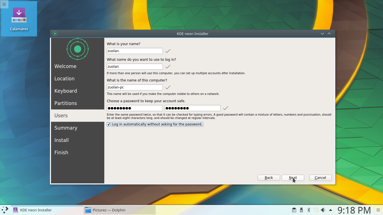
Task: Click 'What name do you want to use to log in?' label
Action: (x=141, y=60)
